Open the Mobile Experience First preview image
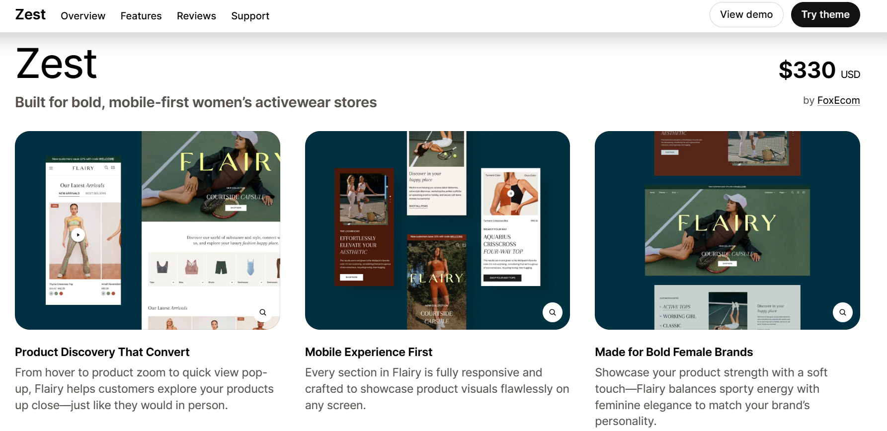 click(437, 230)
